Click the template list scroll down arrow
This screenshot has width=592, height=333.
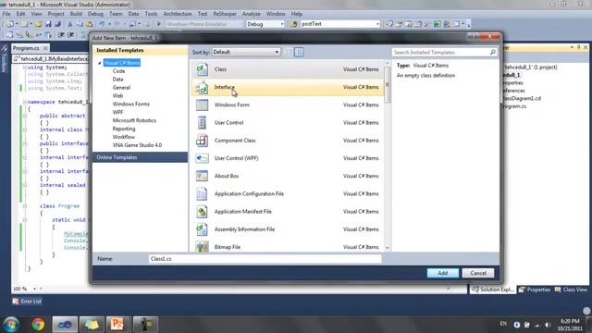[x=388, y=248]
